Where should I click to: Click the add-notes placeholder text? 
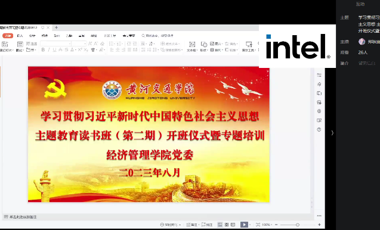click(23, 217)
